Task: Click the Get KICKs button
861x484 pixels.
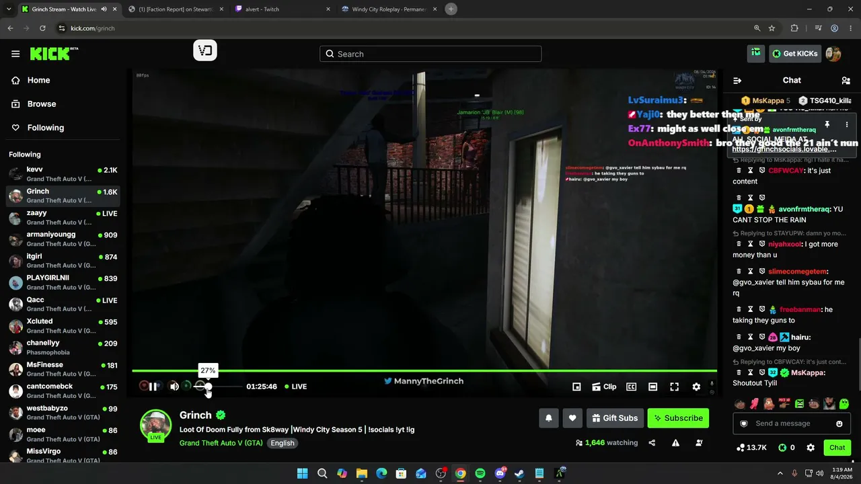Action: pos(795,54)
